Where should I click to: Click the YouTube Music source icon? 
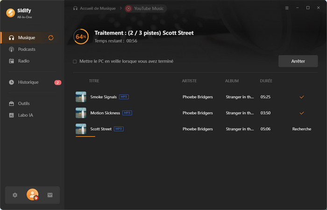tap(128, 8)
